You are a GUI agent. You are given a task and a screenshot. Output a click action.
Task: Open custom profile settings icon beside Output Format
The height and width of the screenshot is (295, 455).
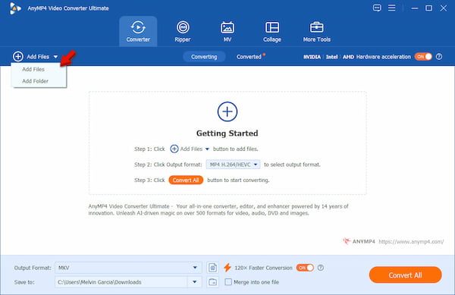pyautogui.click(x=212, y=268)
